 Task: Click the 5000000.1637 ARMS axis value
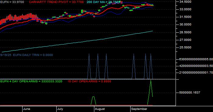pos(190,93)
